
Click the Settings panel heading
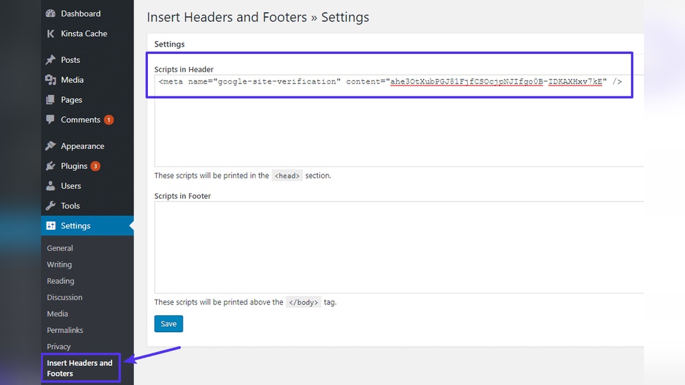tap(169, 44)
